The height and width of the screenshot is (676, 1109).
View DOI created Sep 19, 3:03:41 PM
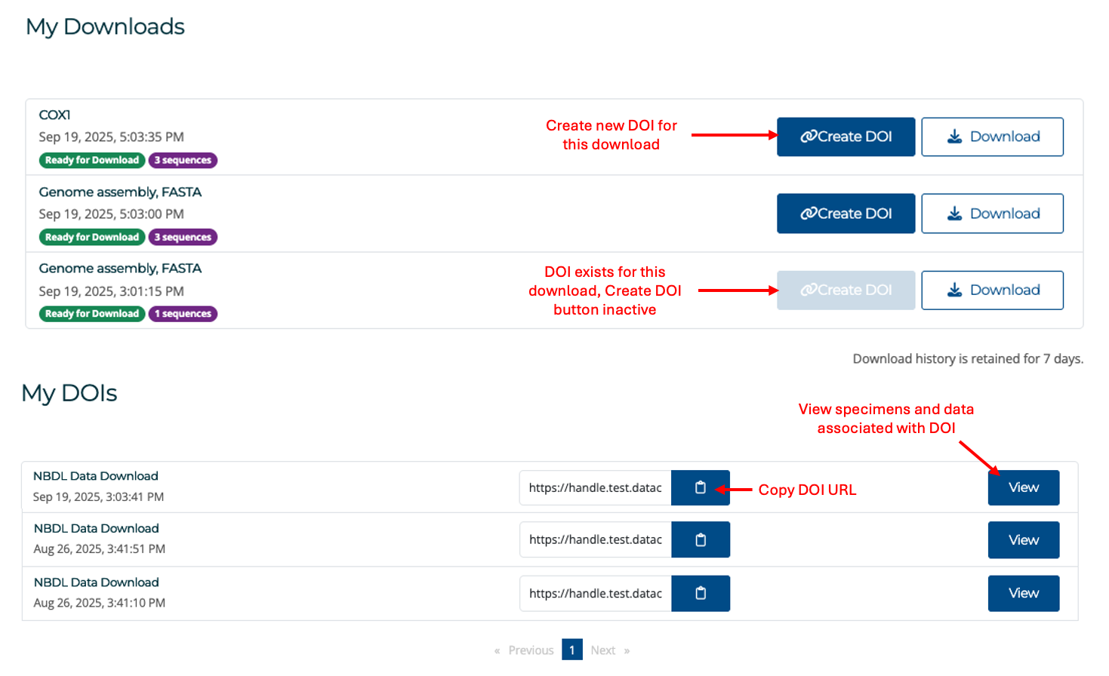pos(1023,487)
